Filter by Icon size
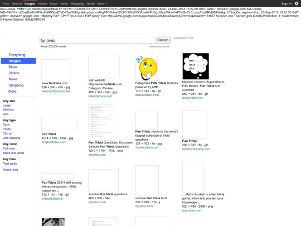Screen dimensions: 301x226 pyautogui.click(x=6, y=114)
